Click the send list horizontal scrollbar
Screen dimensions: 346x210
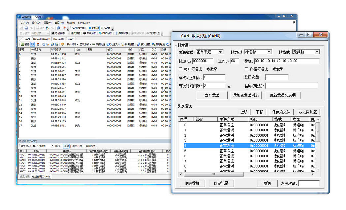click(x=213, y=175)
